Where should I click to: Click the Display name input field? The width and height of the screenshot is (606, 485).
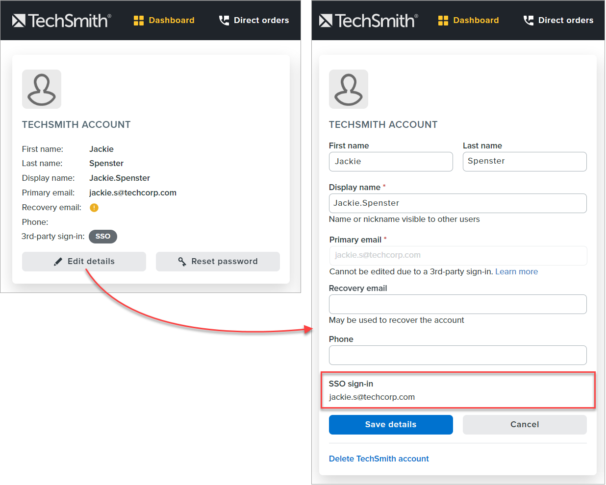coord(458,203)
